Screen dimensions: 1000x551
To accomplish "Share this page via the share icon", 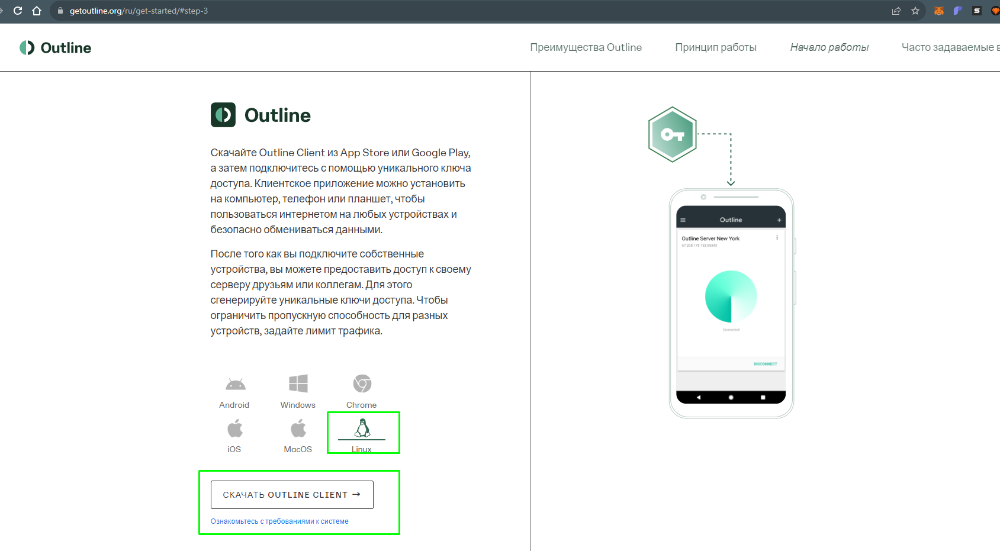I will point(896,11).
